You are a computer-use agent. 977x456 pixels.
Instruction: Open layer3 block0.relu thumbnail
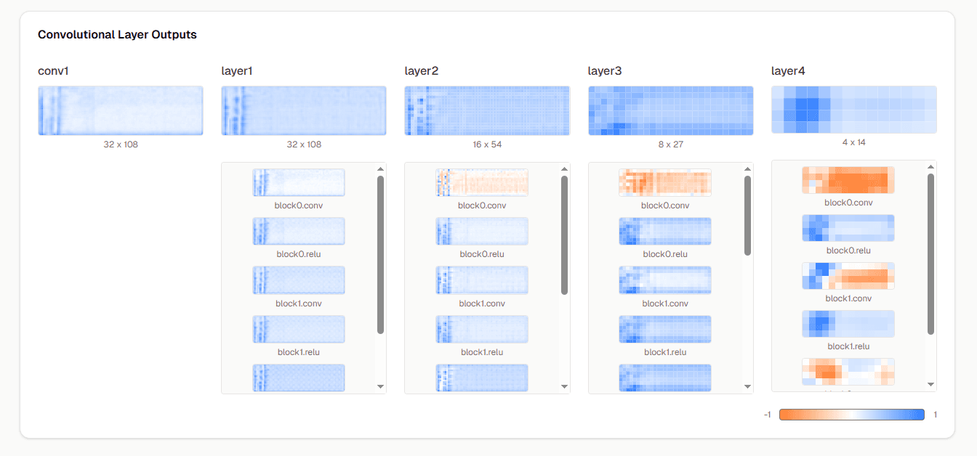(665, 231)
